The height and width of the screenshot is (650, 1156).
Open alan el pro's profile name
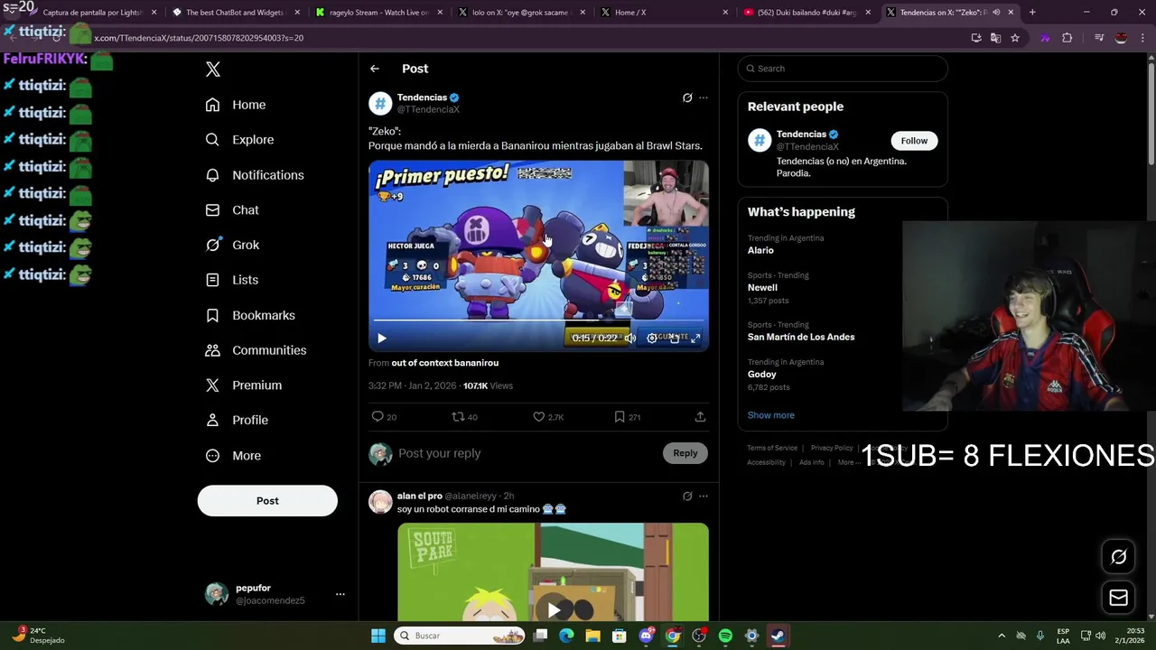point(420,496)
